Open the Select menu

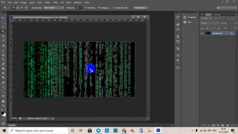(x=48, y=3)
